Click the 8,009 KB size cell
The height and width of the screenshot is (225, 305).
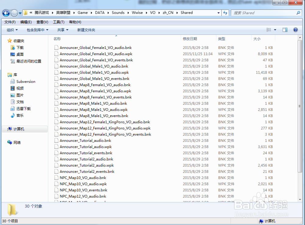(265, 54)
